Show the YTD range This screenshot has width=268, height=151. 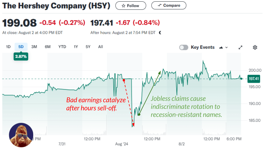[x=62, y=47]
